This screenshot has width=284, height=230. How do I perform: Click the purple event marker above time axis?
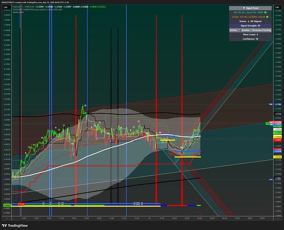pyautogui.click(x=200, y=214)
